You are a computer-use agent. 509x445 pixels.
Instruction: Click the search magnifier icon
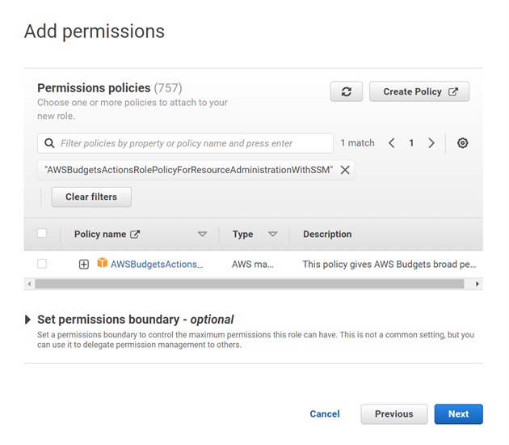(x=49, y=143)
